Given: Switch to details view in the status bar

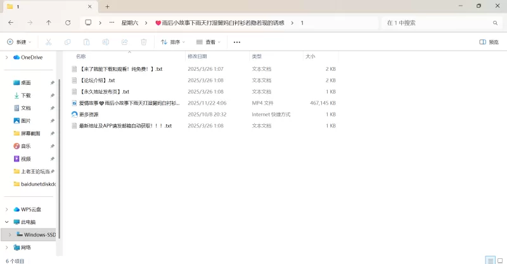Looking at the screenshot, I should click(490, 260).
